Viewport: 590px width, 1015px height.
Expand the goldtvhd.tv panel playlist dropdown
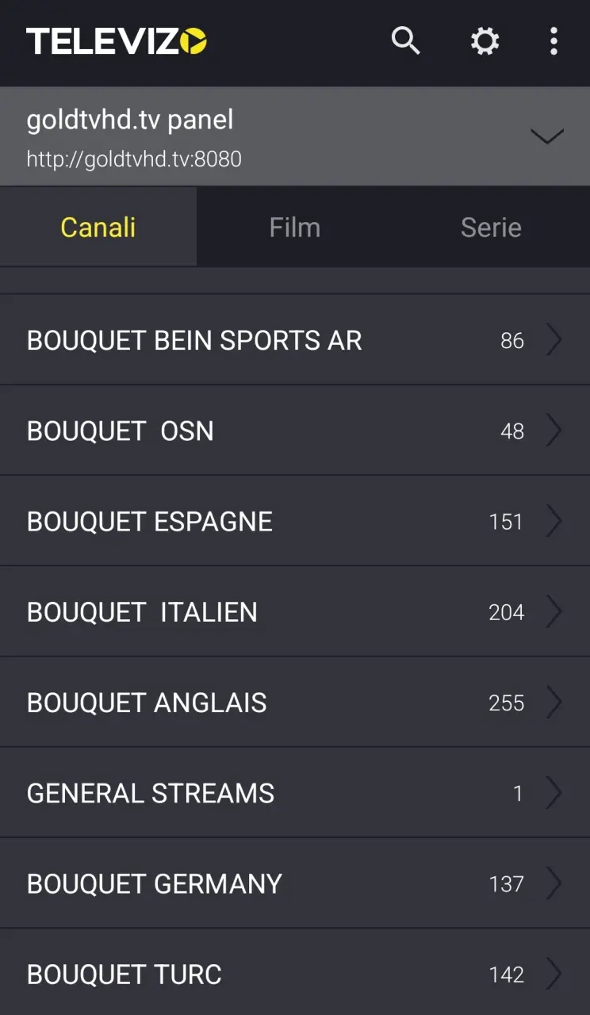tap(546, 136)
